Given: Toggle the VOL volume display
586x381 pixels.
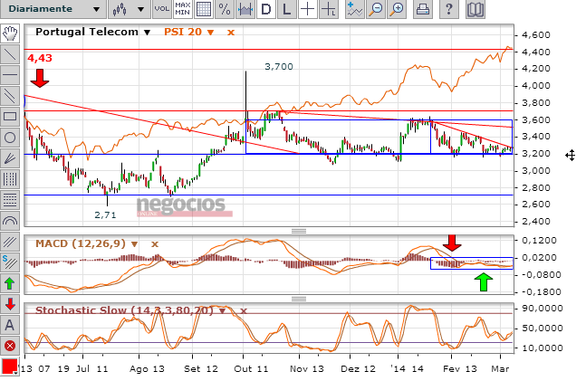Looking at the screenshot, I should pos(162,9).
